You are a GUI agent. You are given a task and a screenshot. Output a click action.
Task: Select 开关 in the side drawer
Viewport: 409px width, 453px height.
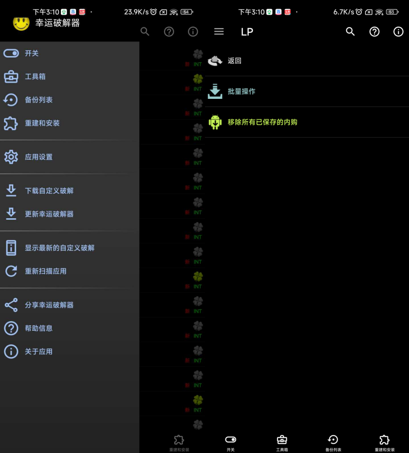point(32,53)
